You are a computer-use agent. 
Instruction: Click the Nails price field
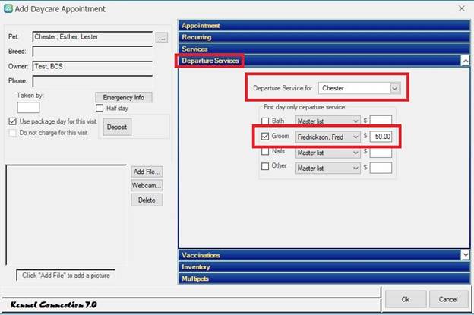pos(381,153)
